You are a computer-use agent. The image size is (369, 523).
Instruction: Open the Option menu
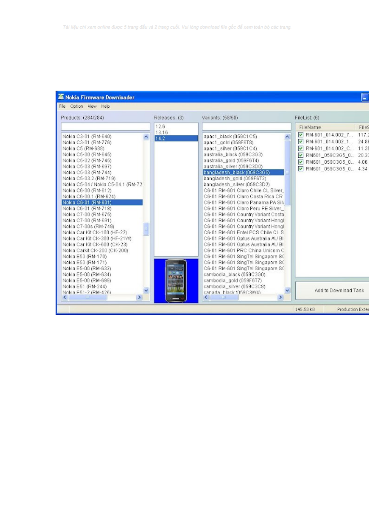(77, 106)
